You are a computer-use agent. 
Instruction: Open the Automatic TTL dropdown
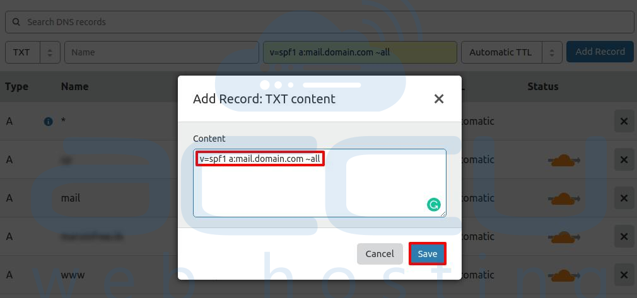point(511,52)
